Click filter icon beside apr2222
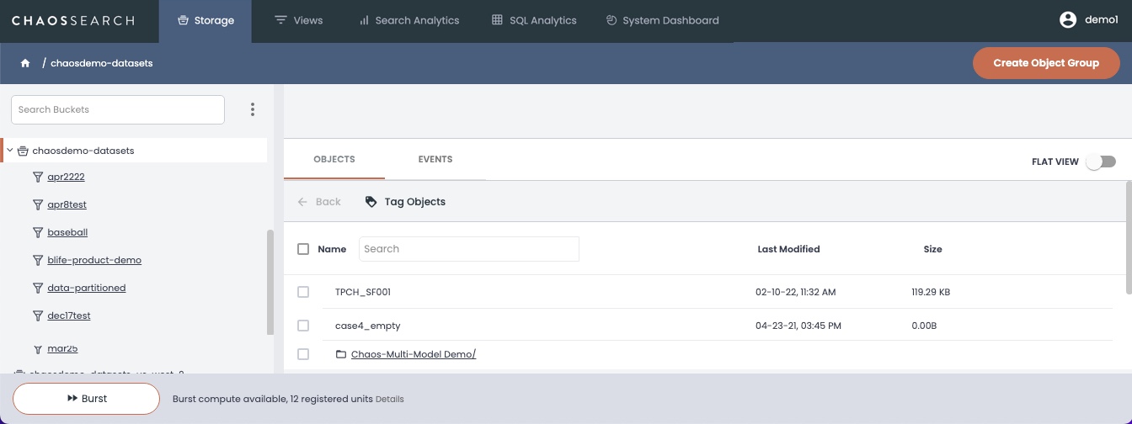1132x424 pixels. pyautogui.click(x=38, y=177)
